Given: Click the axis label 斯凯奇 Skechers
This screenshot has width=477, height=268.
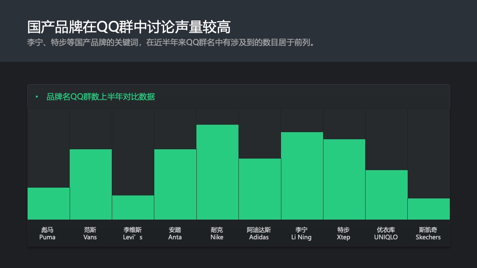Looking at the screenshot, I should pos(428,233).
